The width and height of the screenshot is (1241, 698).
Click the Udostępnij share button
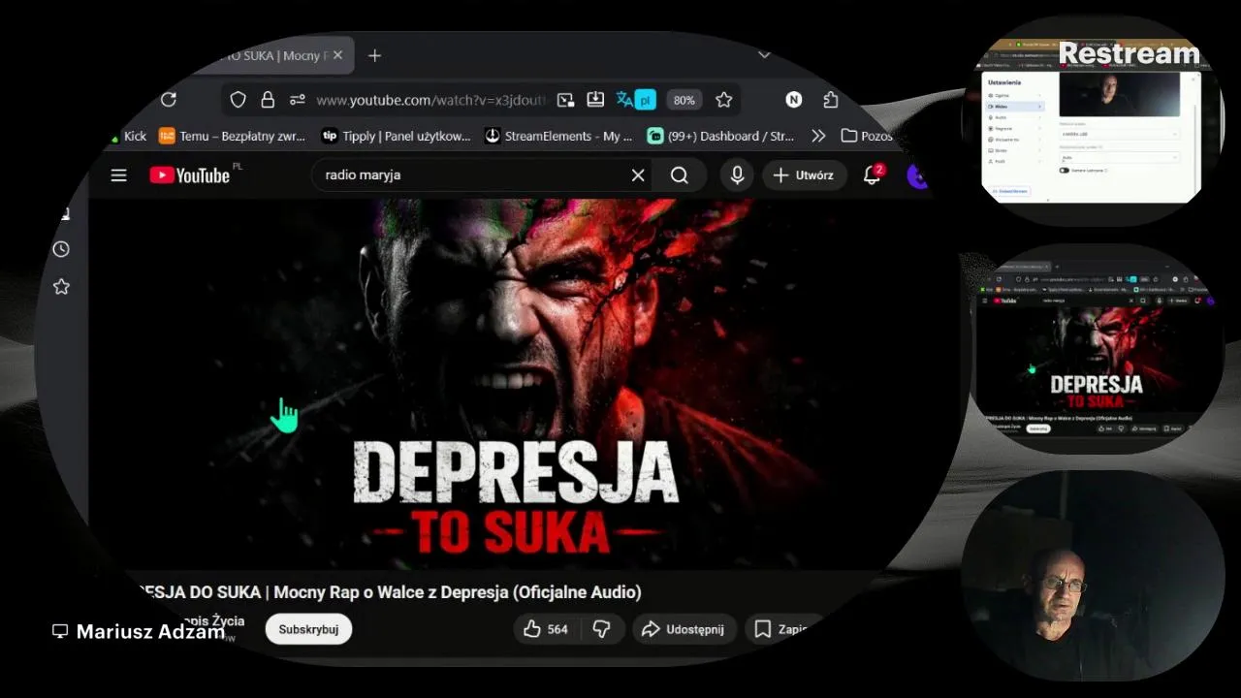684,629
